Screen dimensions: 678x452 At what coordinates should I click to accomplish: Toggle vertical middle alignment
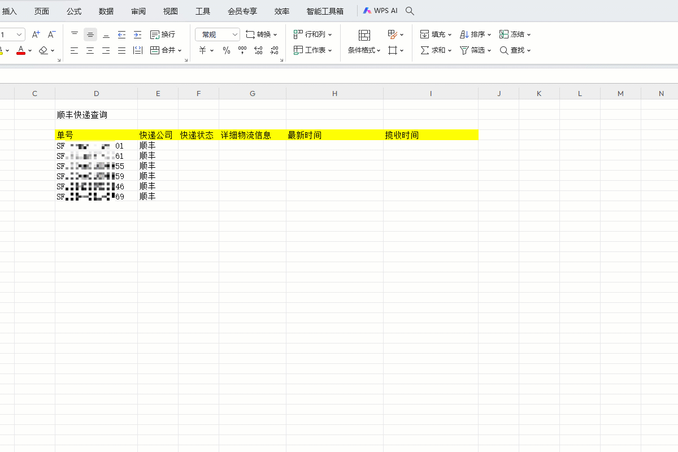(90, 34)
